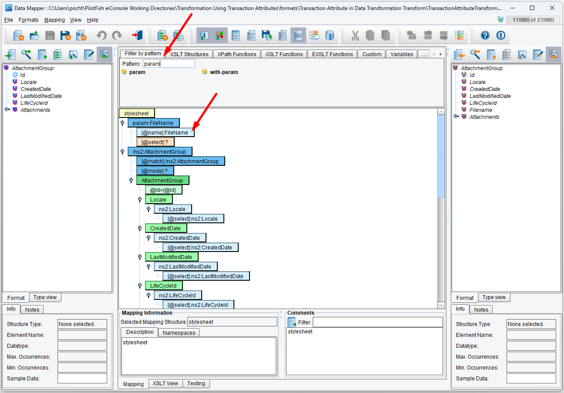Collapse the LastModifiedDate mapping node
The height and width of the screenshot is (393, 564).
[140, 257]
